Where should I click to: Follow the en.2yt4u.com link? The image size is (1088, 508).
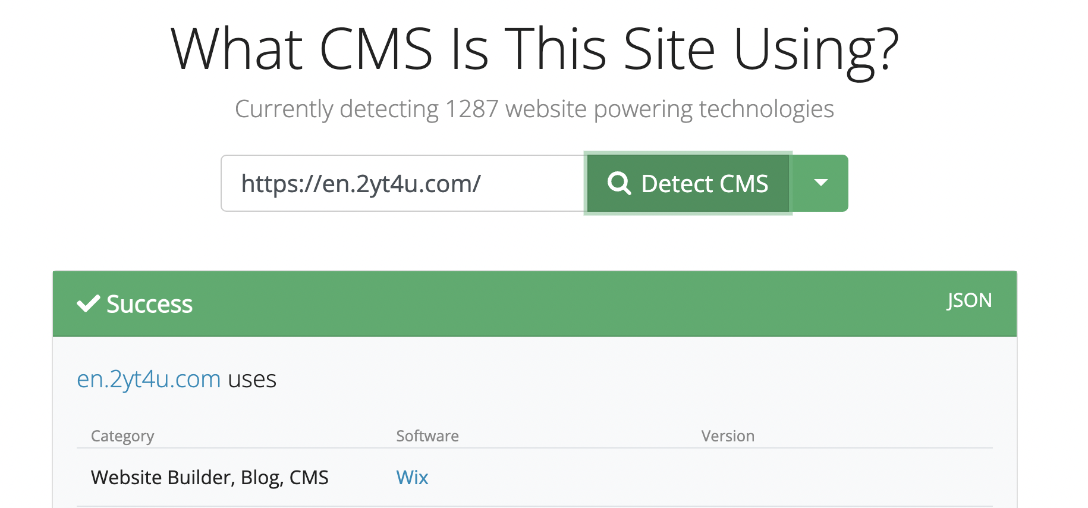click(149, 379)
